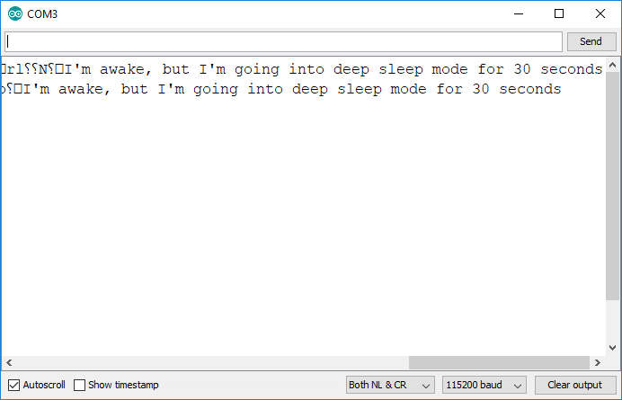
Task: Close the COM3 serial monitor window
Action: pos(600,13)
